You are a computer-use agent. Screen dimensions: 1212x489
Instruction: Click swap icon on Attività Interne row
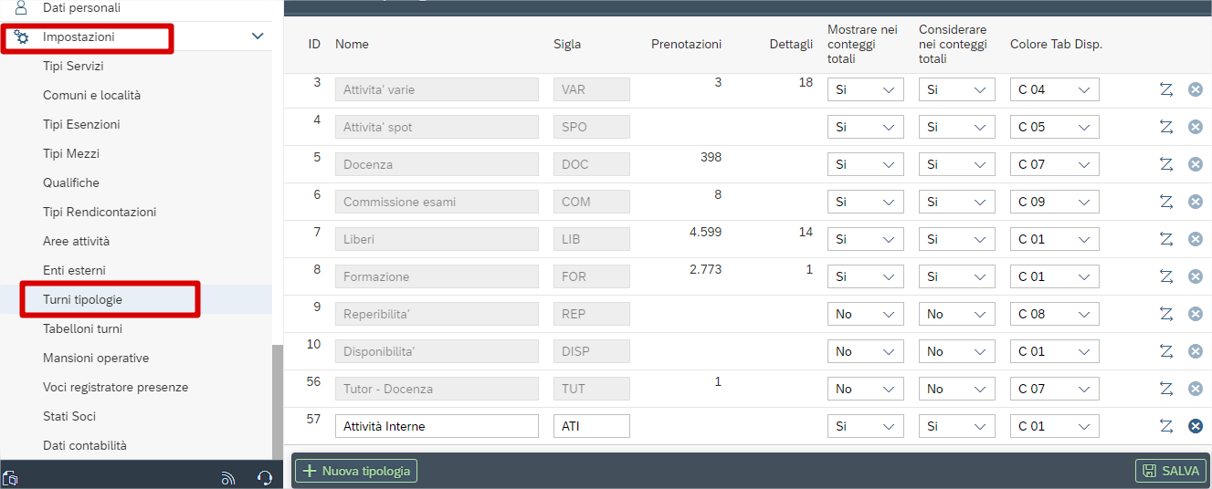(1165, 426)
